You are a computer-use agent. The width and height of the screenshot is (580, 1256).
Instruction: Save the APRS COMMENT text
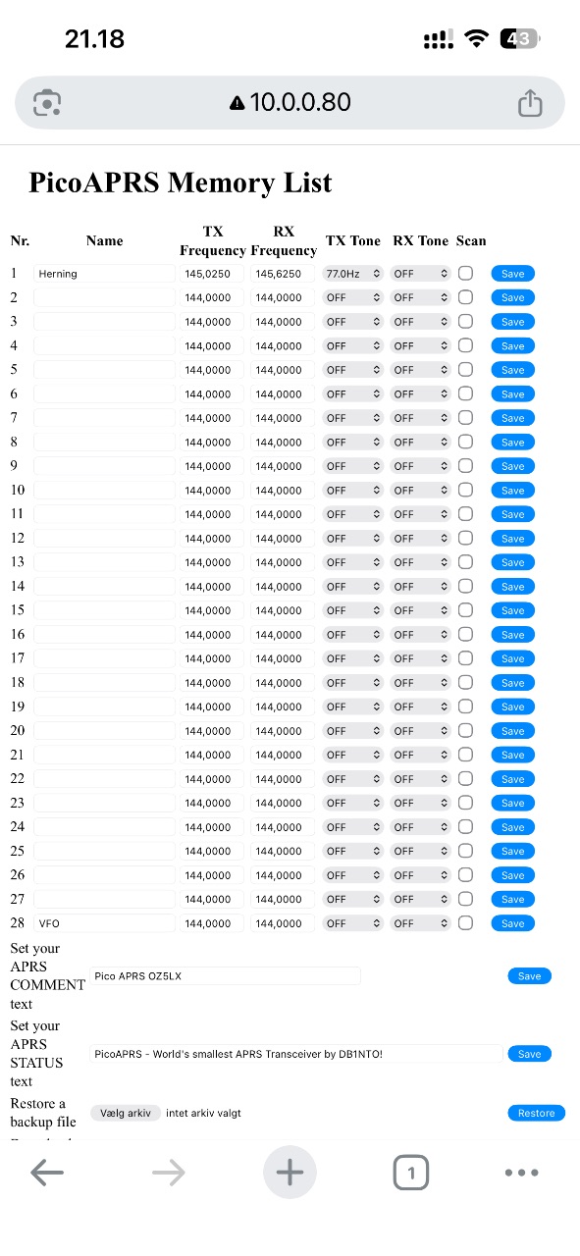[529, 976]
